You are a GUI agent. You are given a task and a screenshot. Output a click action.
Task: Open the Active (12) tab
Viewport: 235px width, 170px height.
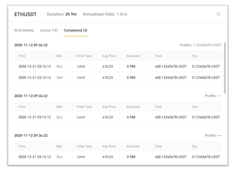49,30
